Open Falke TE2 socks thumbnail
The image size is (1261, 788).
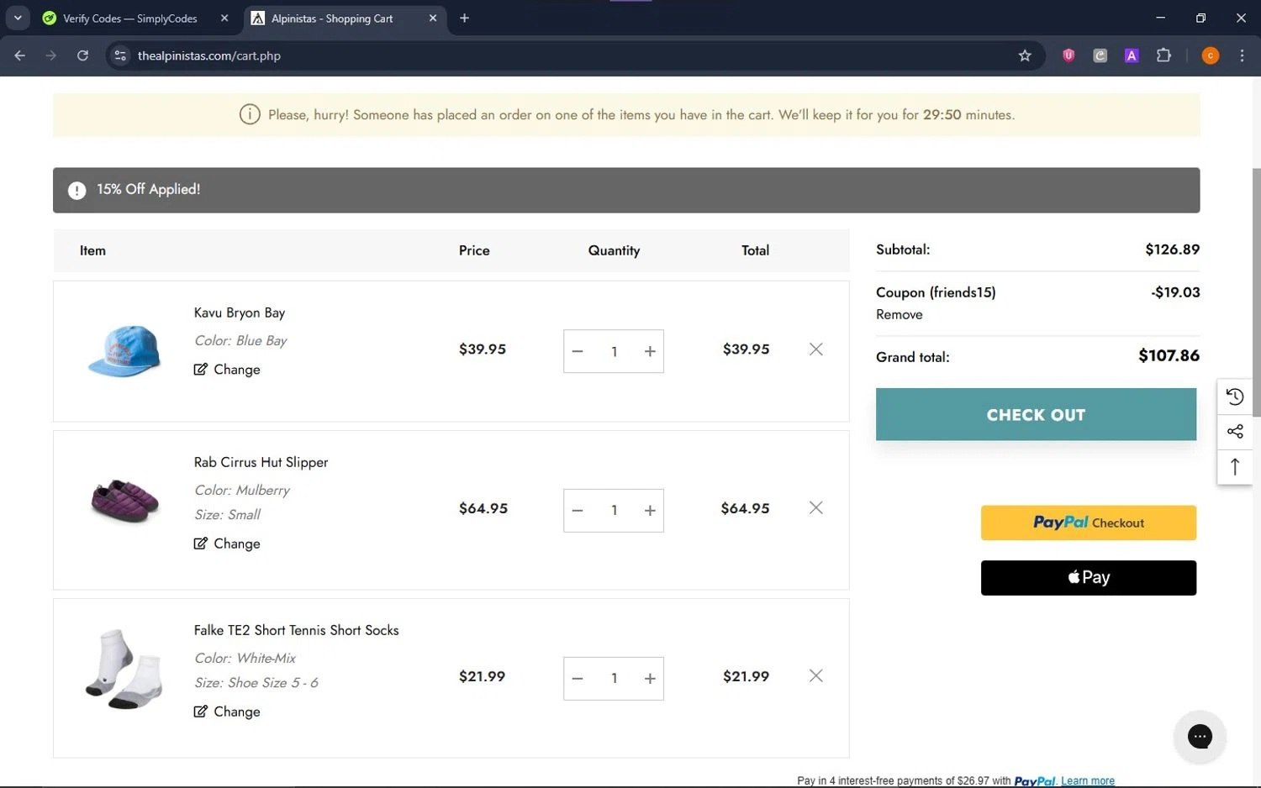(x=124, y=670)
